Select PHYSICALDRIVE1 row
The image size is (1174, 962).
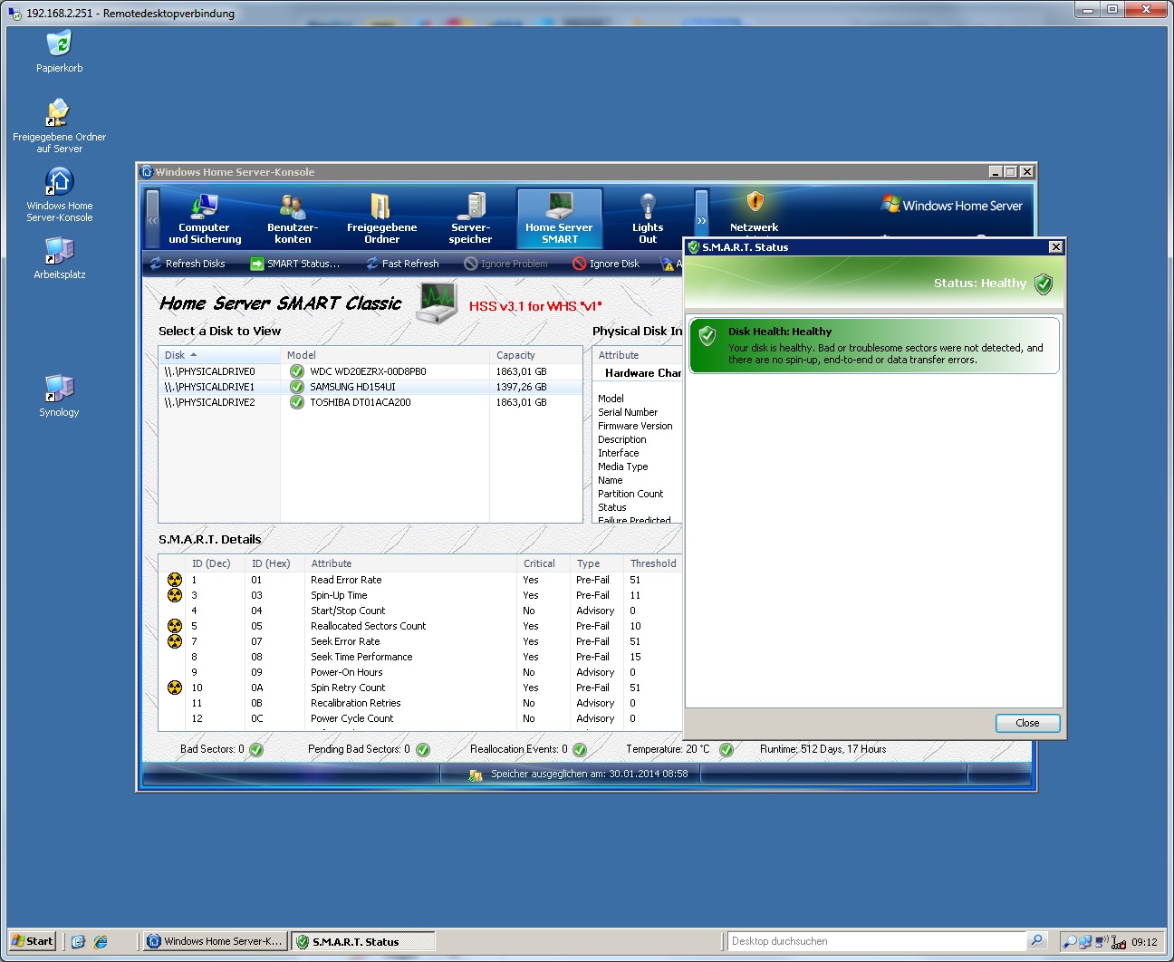[x=370, y=387]
